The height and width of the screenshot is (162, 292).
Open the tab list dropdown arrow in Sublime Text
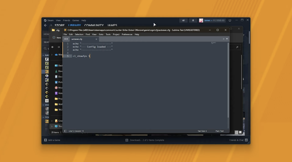point(227,39)
